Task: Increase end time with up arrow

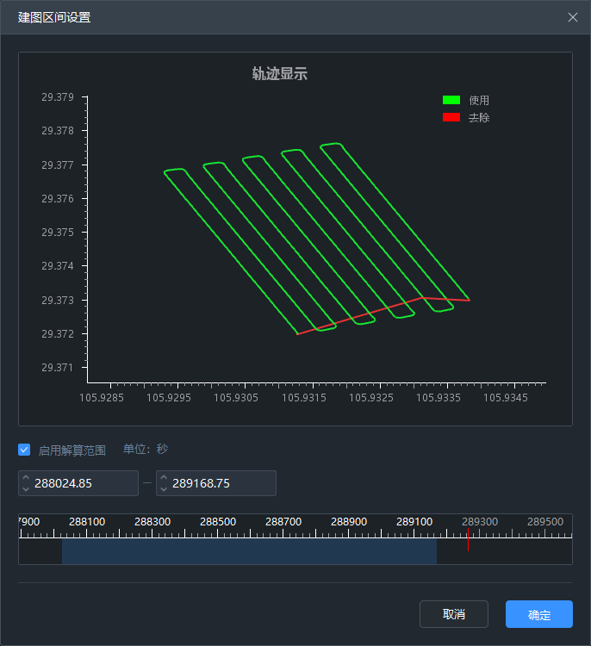Action: 164,478
